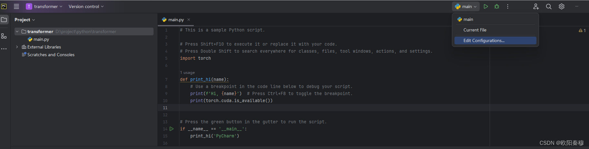Screen dimensions: 589x149
Task: Open Code With Me user icon
Action: (536, 6)
